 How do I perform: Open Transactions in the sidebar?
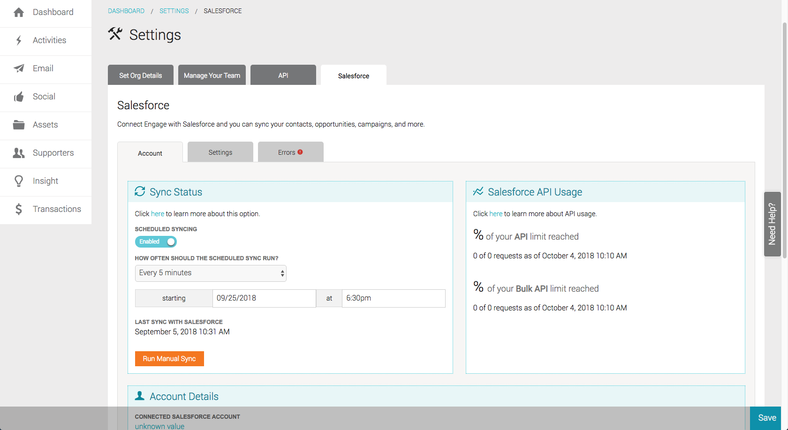45,210
